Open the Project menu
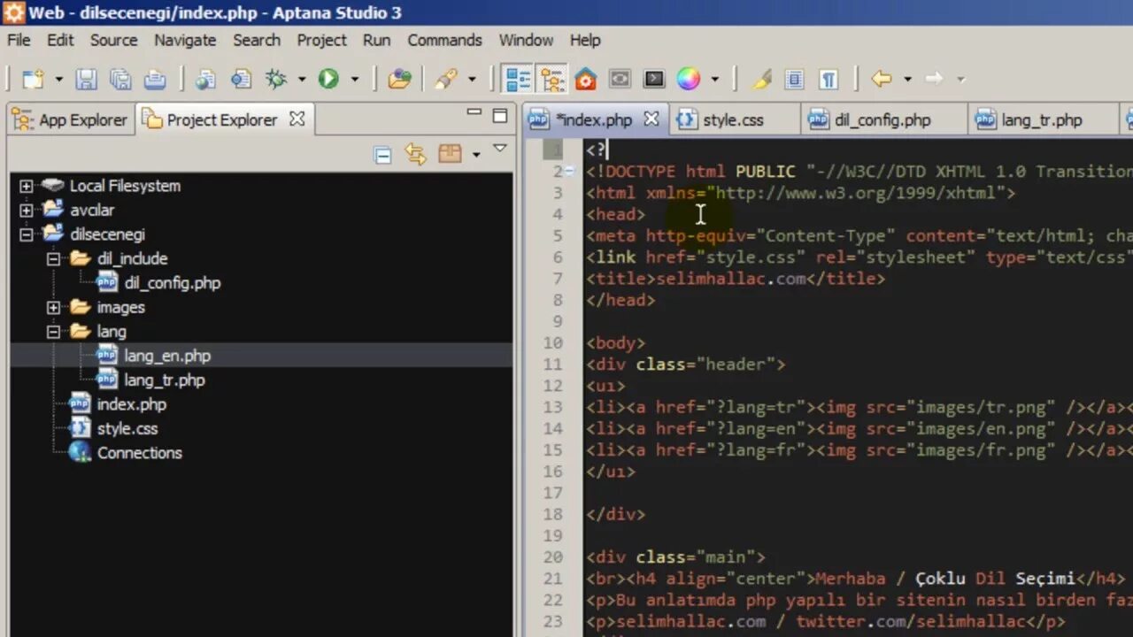This screenshot has height=637, width=1133. coord(321,40)
